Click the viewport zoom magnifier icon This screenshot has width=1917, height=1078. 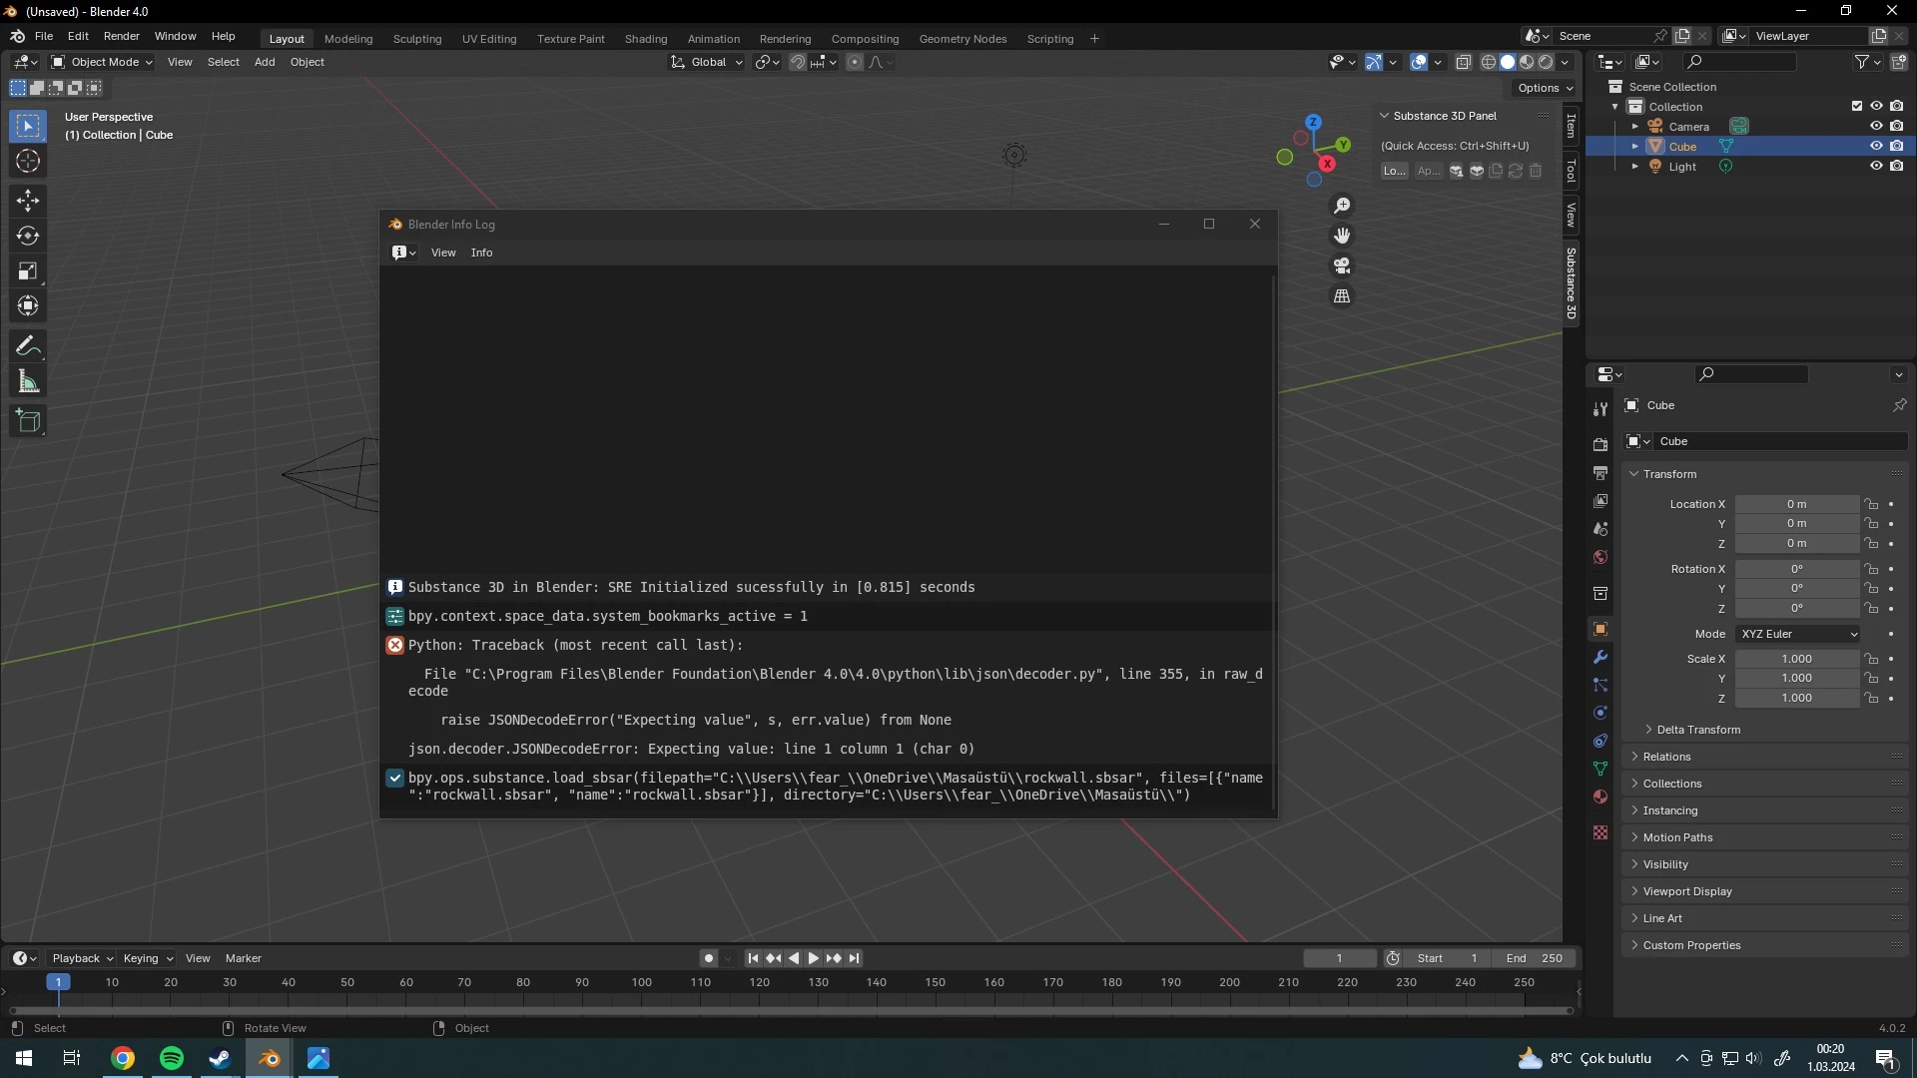click(1342, 206)
